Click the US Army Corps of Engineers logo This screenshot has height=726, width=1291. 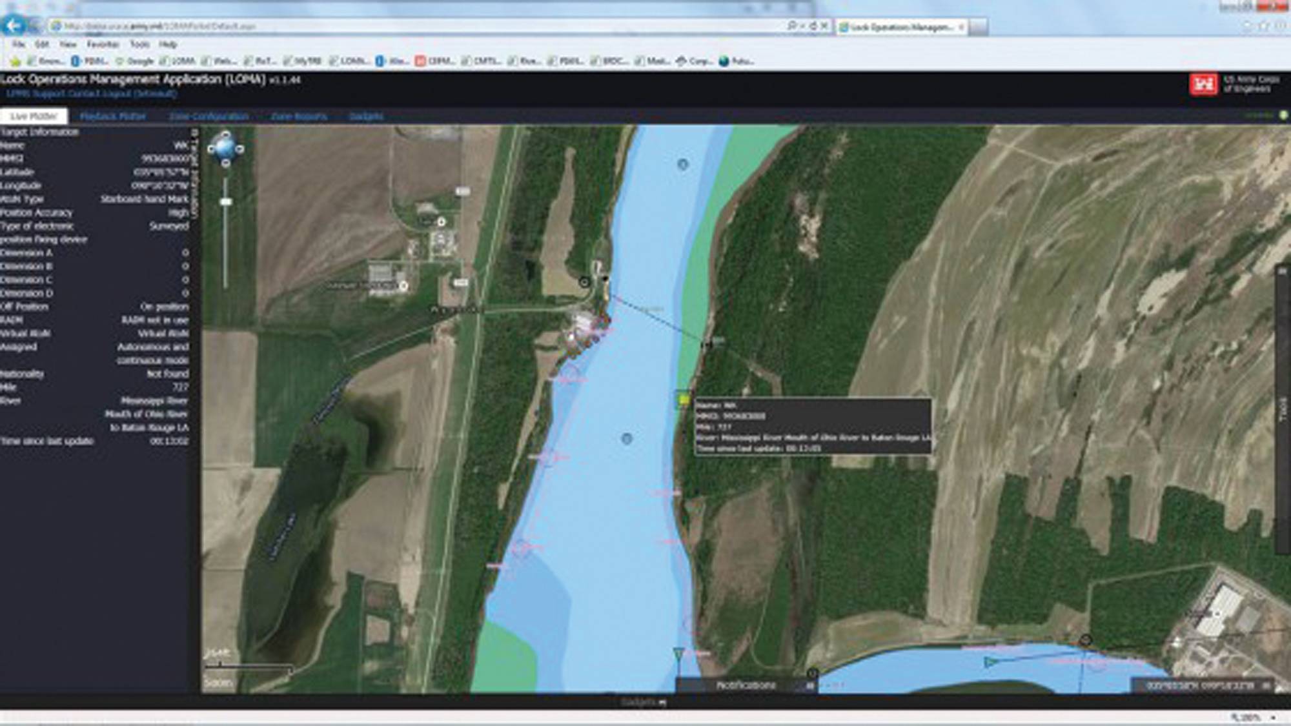(1203, 85)
